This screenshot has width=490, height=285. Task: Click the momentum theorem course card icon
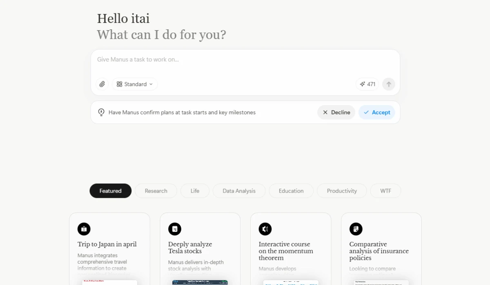[x=265, y=229]
